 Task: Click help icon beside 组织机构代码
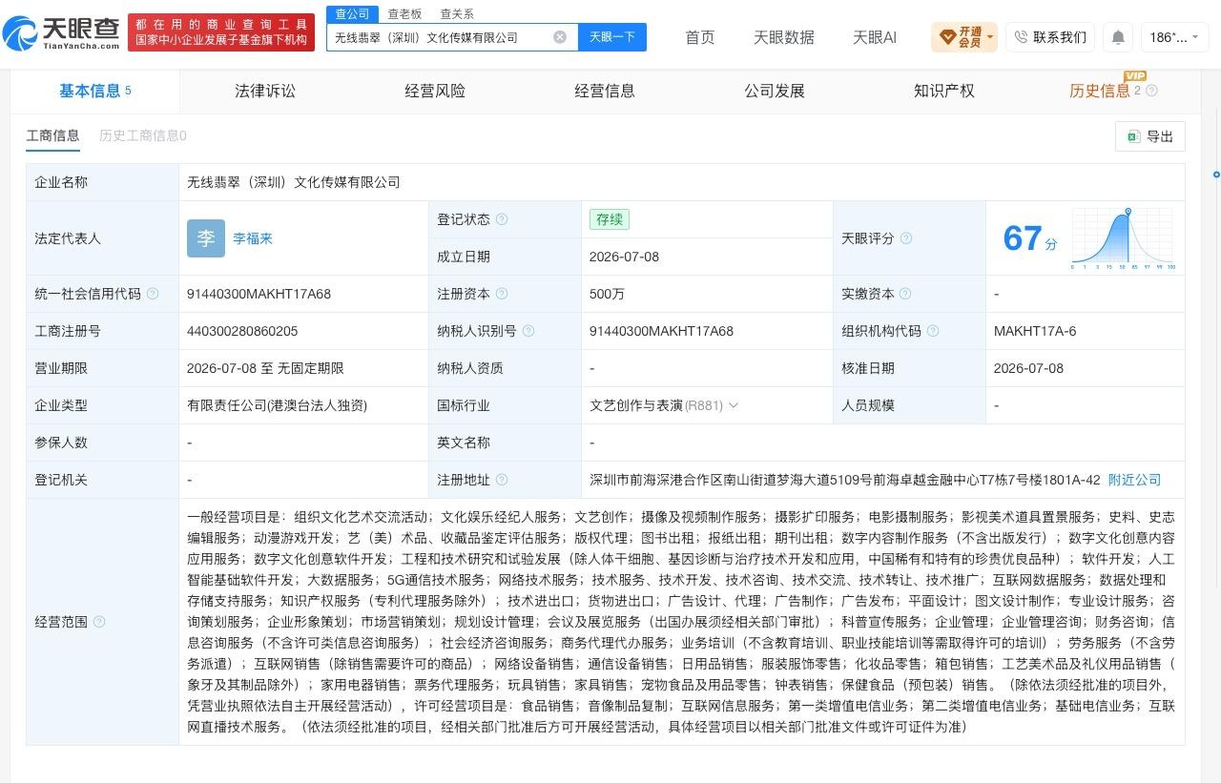click(x=933, y=331)
